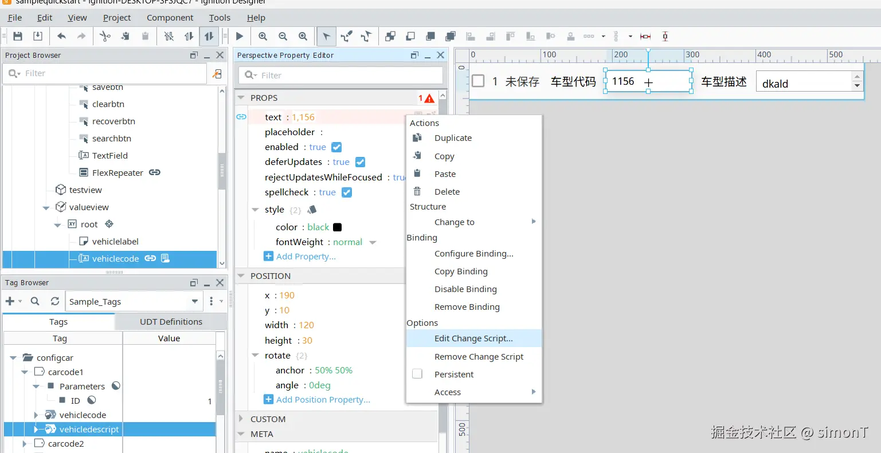Select the highlighted up-down arrows comm icon
The width and height of the screenshot is (881, 453).
click(x=209, y=36)
